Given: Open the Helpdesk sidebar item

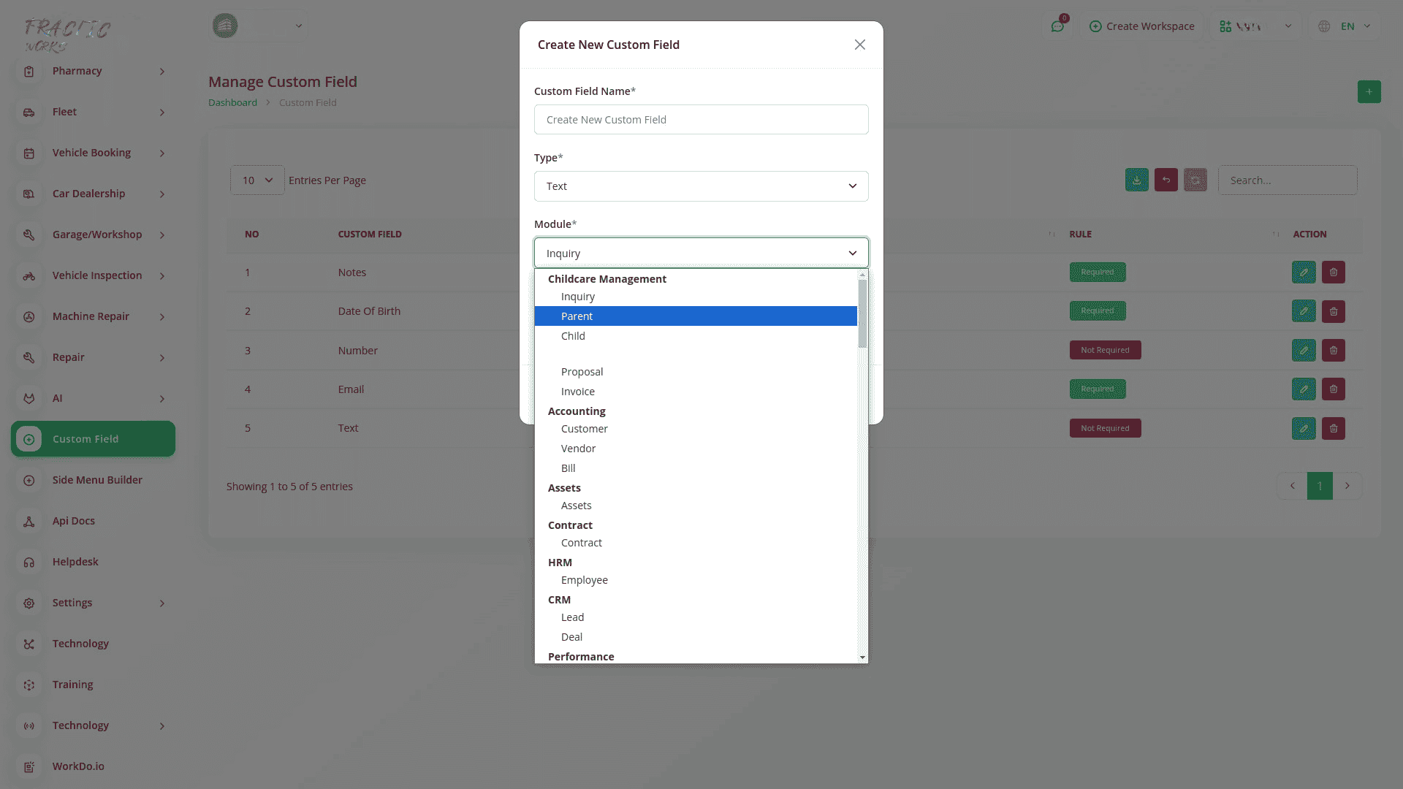Looking at the screenshot, I should tap(75, 562).
